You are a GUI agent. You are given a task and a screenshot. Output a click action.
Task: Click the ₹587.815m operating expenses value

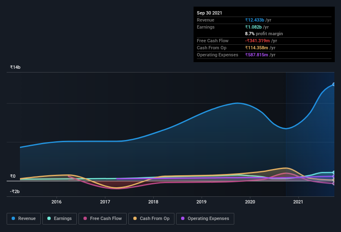[257, 55]
